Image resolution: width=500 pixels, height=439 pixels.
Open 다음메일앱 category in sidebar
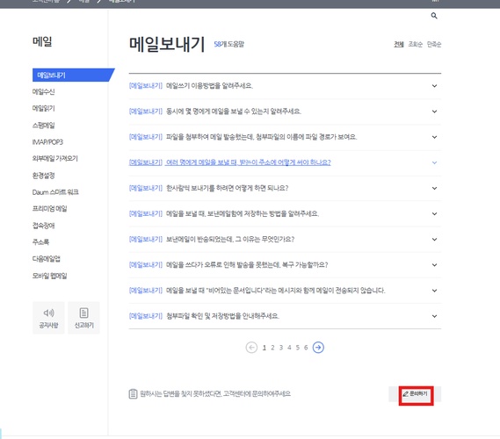tap(47, 259)
